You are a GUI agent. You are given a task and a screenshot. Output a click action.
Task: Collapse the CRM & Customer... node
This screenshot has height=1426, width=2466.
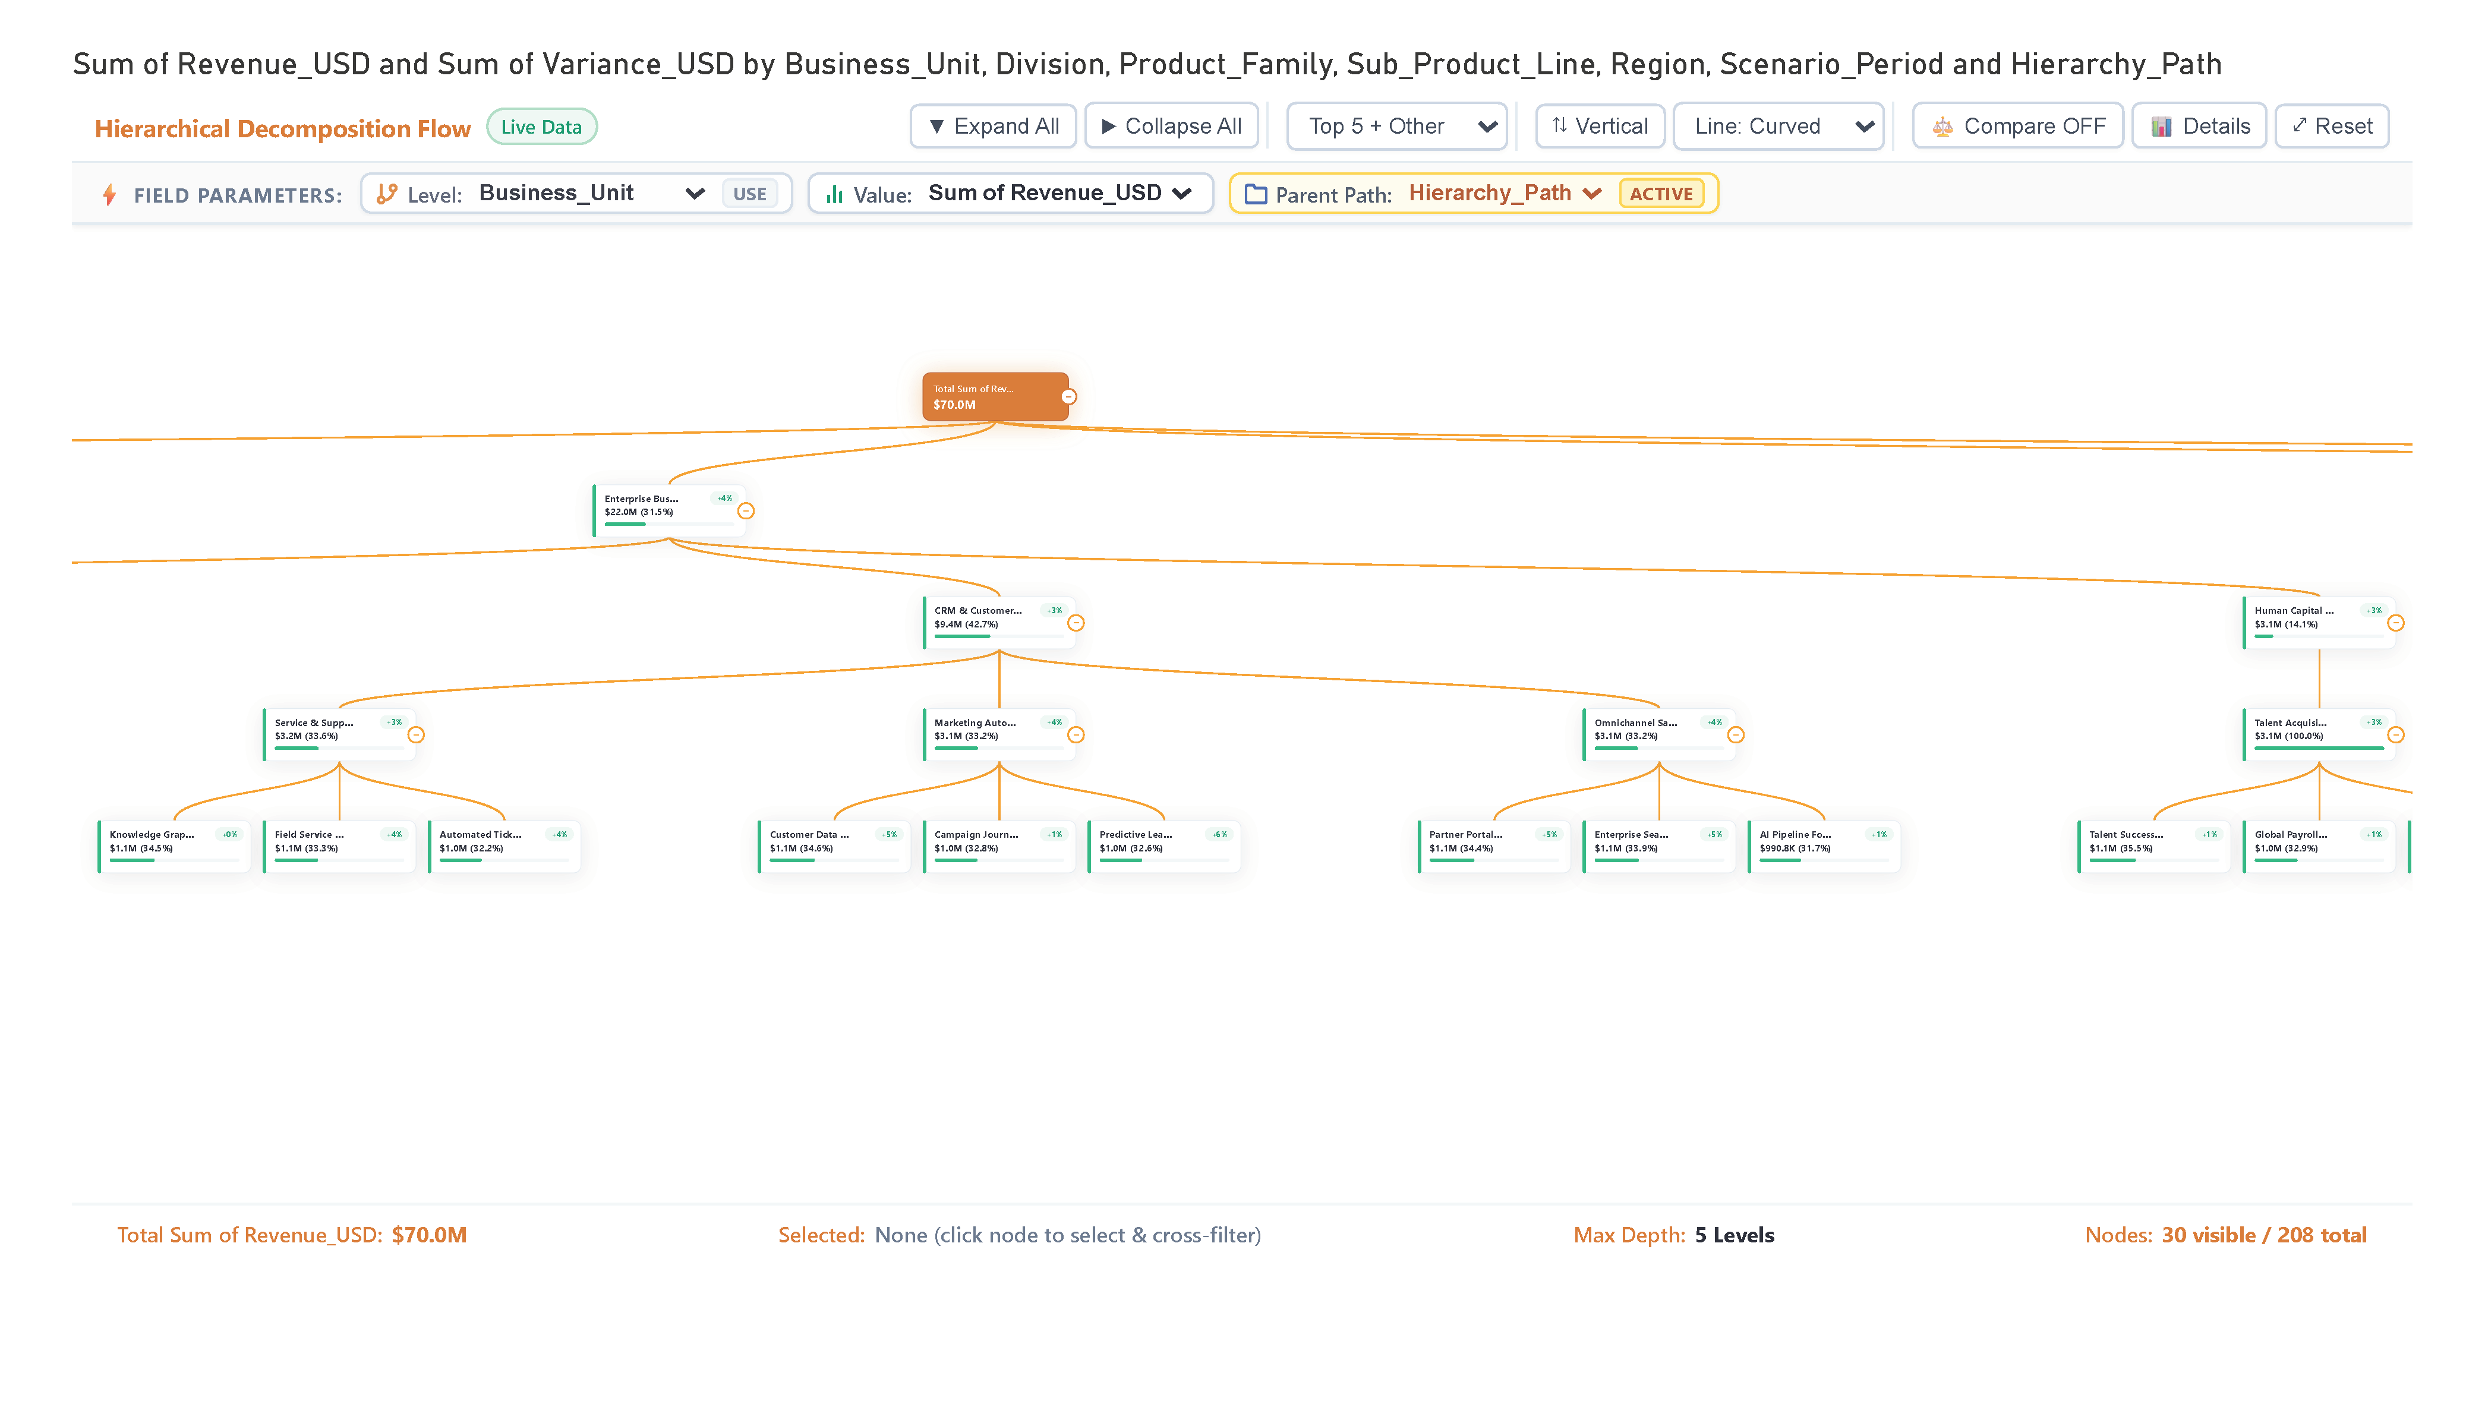[x=1076, y=623]
